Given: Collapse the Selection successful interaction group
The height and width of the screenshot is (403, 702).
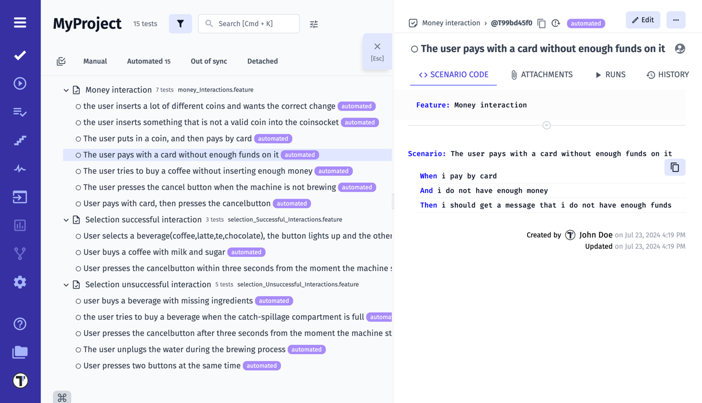Looking at the screenshot, I should tap(66, 219).
